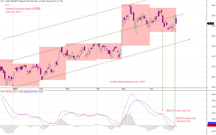Screen dimensions: 216x135
Task: Select the black 23.12 last price tag
Action: tap(211, 23)
